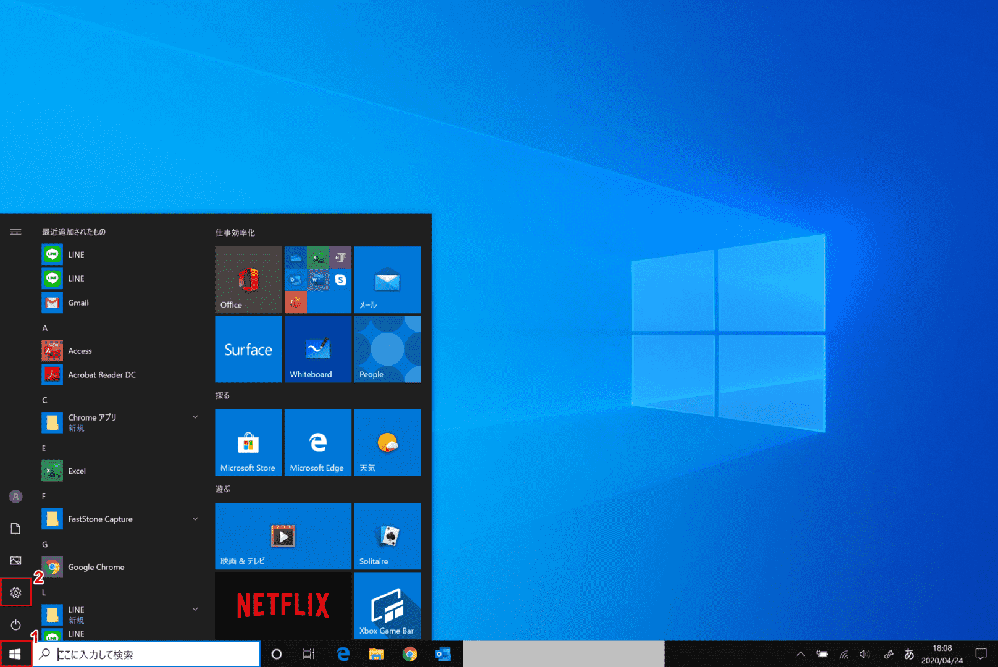Launch Edge from the taskbar
This screenshot has width=998, height=667.
pos(343,654)
